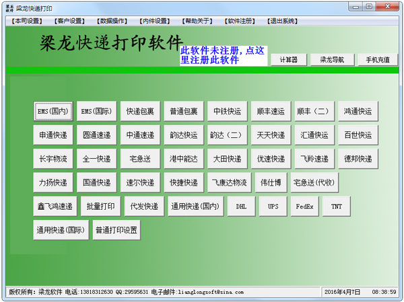Click the clock 08:38:59 in status bar
The image size is (404, 302).
[x=384, y=292]
